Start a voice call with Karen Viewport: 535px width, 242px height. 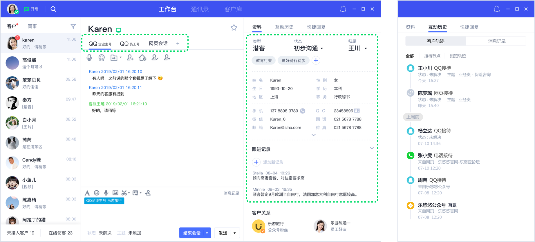click(x=89, y=58)
